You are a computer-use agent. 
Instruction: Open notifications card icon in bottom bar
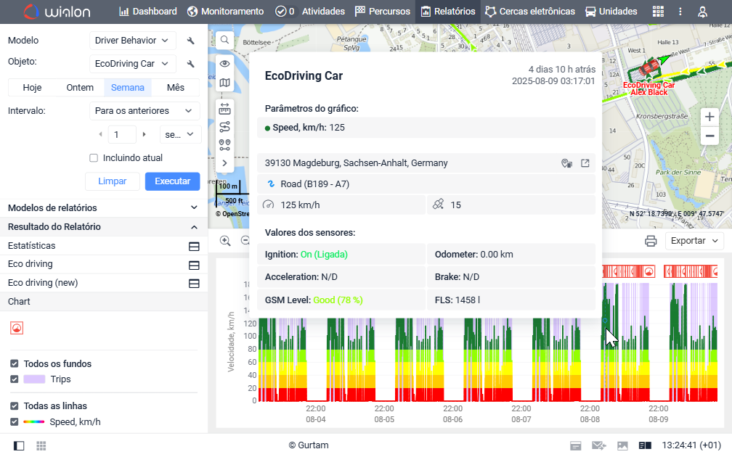(x=576, y=446)
